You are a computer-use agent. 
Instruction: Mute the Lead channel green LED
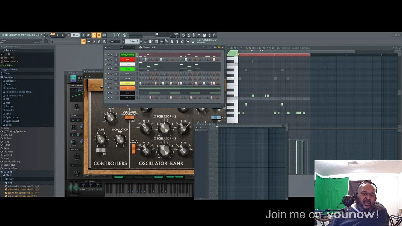[x=106, y=64]
